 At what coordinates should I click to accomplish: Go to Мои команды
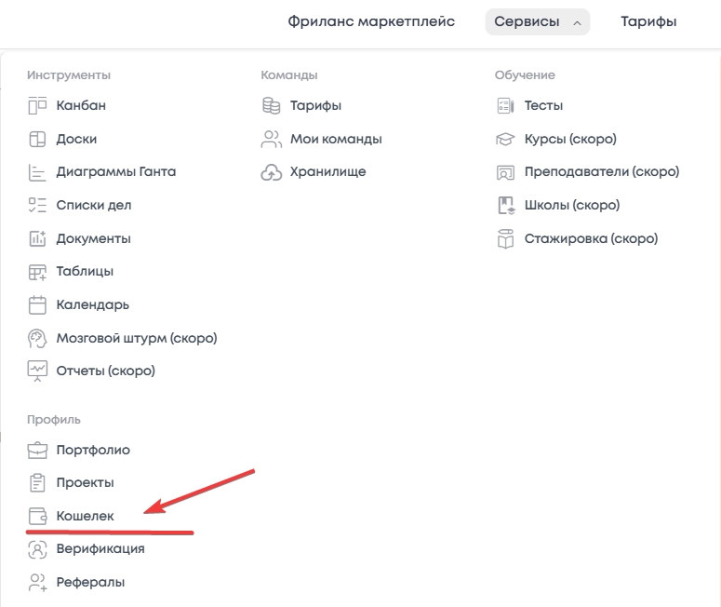click(336, 139)
